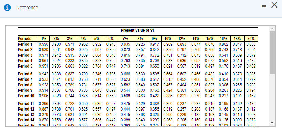Image resolution: width=282 pixels, height=131 pixels.
Task: Click the "Period 1" row label
Action: point(25,44)
